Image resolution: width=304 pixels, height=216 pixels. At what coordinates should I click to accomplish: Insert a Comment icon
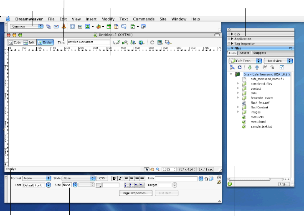(x=124, y=27)
